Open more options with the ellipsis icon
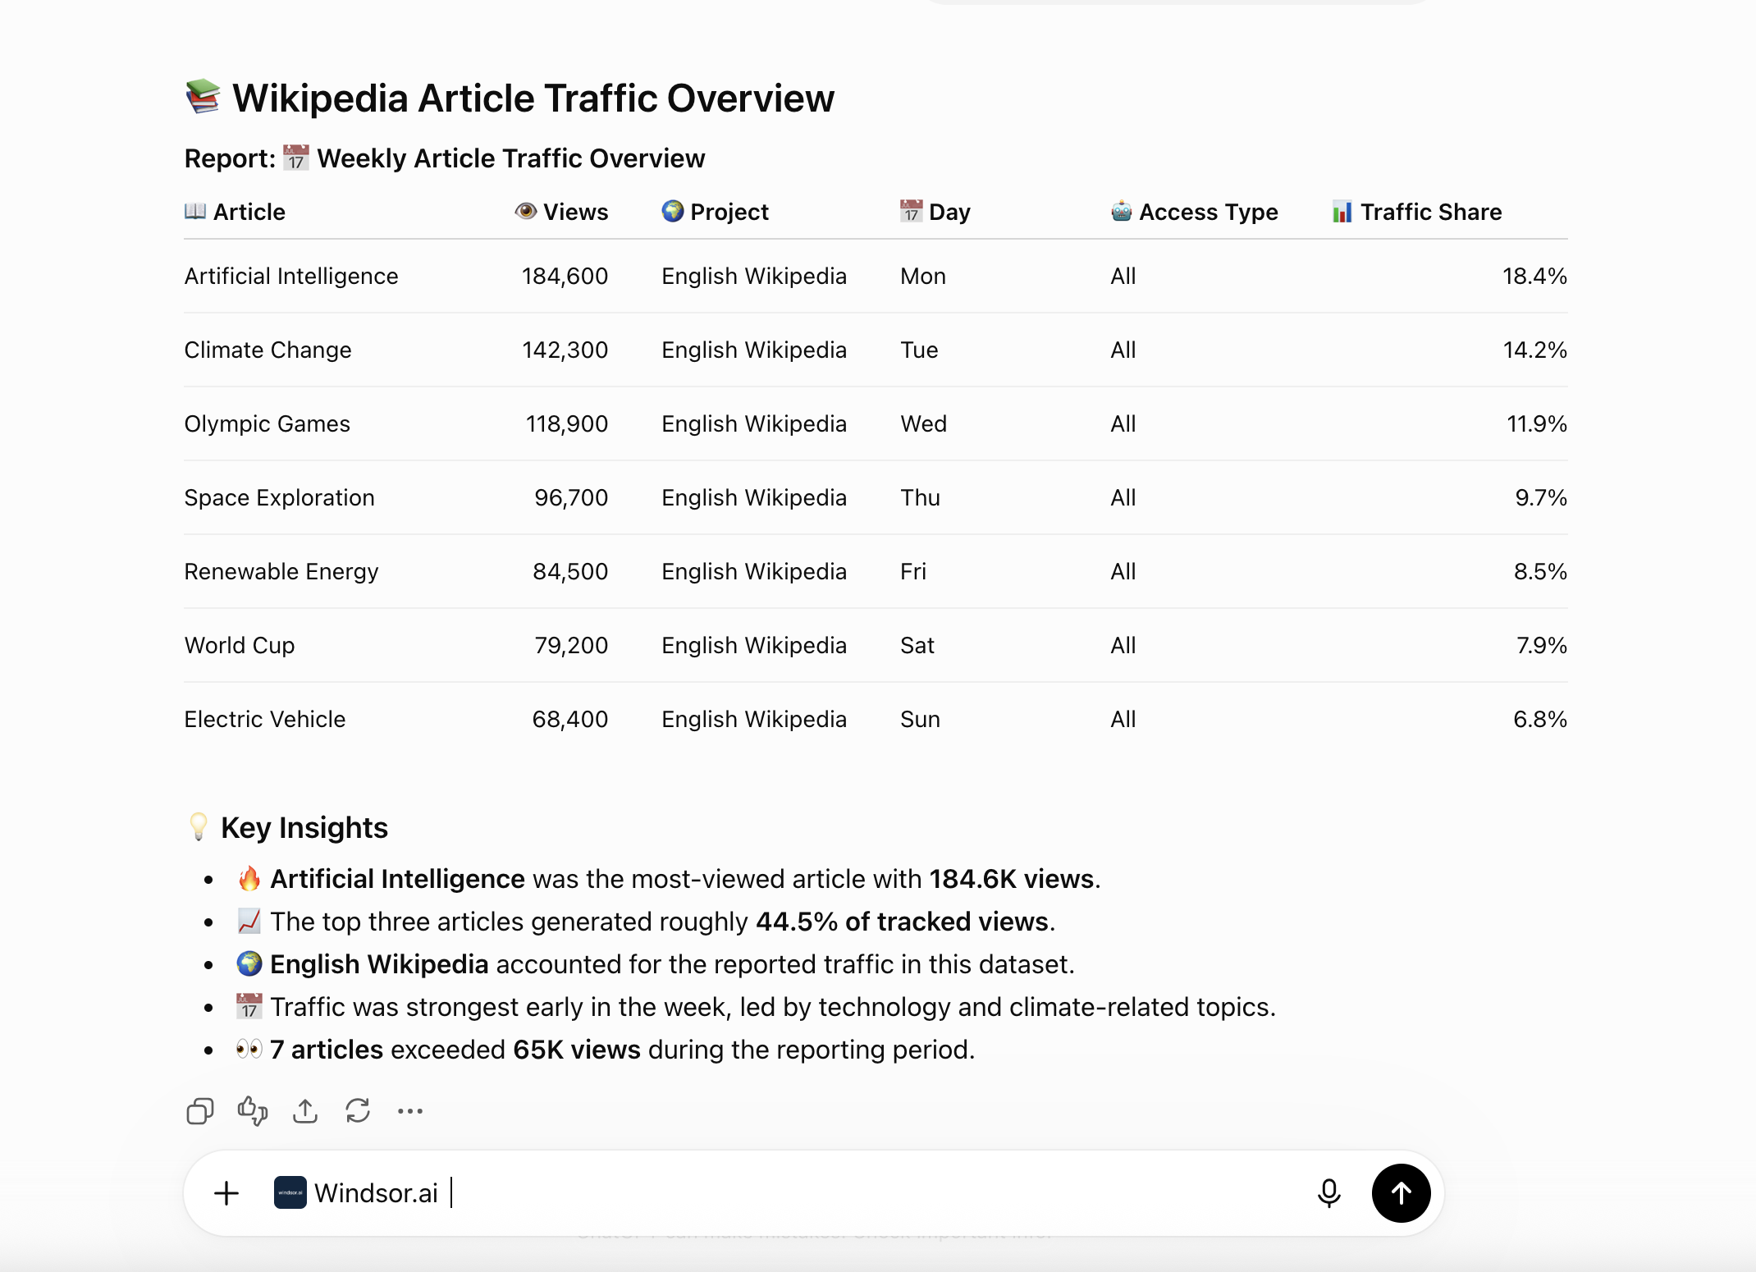This screenshot has width=1756, height=1272. coord(410,1111)
